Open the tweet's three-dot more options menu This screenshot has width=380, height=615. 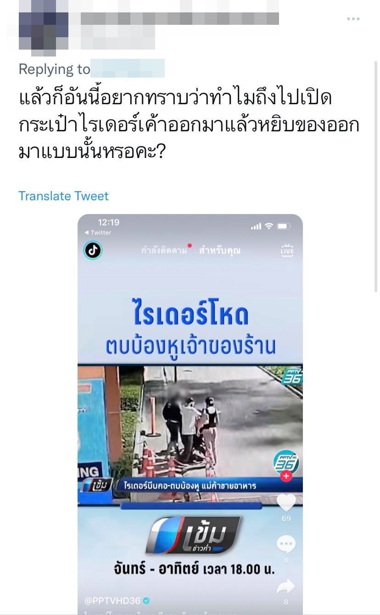353,19
